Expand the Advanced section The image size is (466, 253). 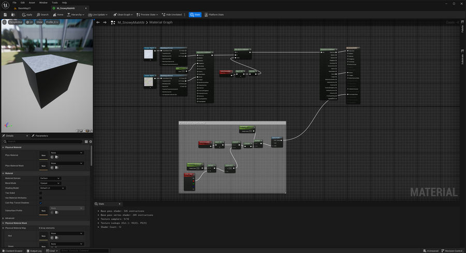point(10,218)
